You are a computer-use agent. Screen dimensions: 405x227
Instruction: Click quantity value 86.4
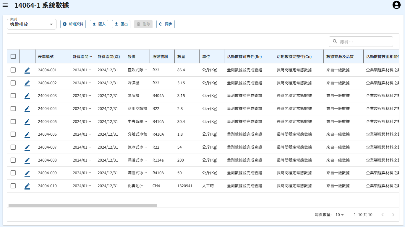click(x=181, y=70)
